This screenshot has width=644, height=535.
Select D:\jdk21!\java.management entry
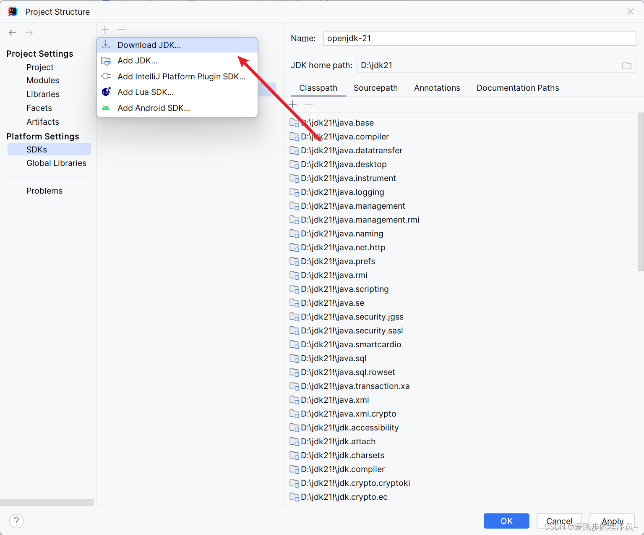click(353, 206)
